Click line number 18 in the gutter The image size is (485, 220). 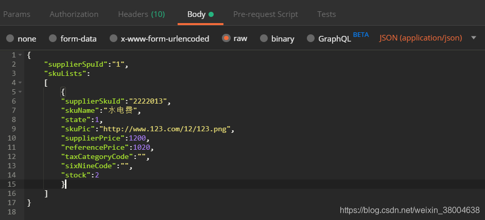click(x=12, y=212)
